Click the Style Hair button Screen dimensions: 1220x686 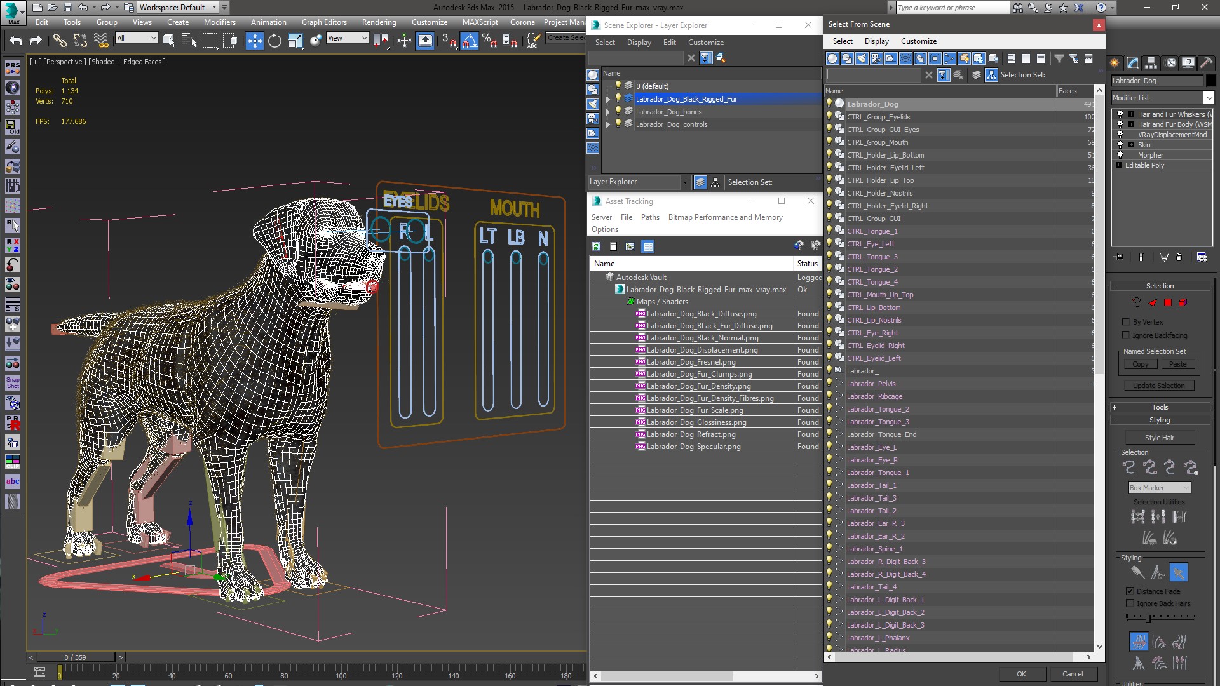1160,438
